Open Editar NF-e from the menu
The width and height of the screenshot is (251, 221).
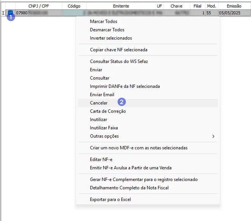click(101, 160)
